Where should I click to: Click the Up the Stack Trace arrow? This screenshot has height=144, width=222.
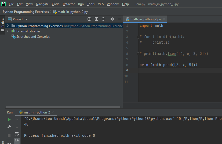click(17, 120)
